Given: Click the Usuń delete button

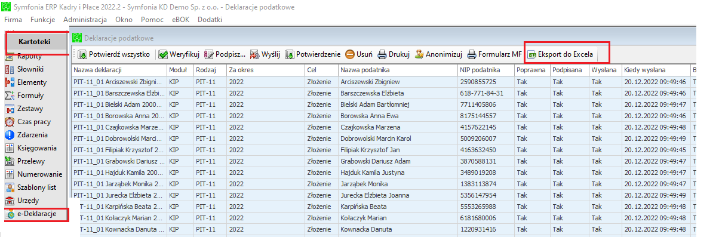Looking at the screenshot, I should coord(359,54).
